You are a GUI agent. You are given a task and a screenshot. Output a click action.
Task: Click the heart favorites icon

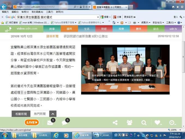(x=157, y=123)
